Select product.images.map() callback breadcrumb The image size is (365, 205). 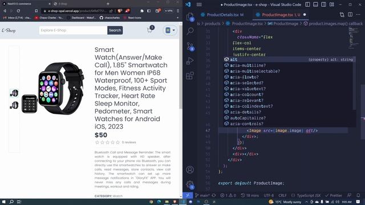pos(333,23)
